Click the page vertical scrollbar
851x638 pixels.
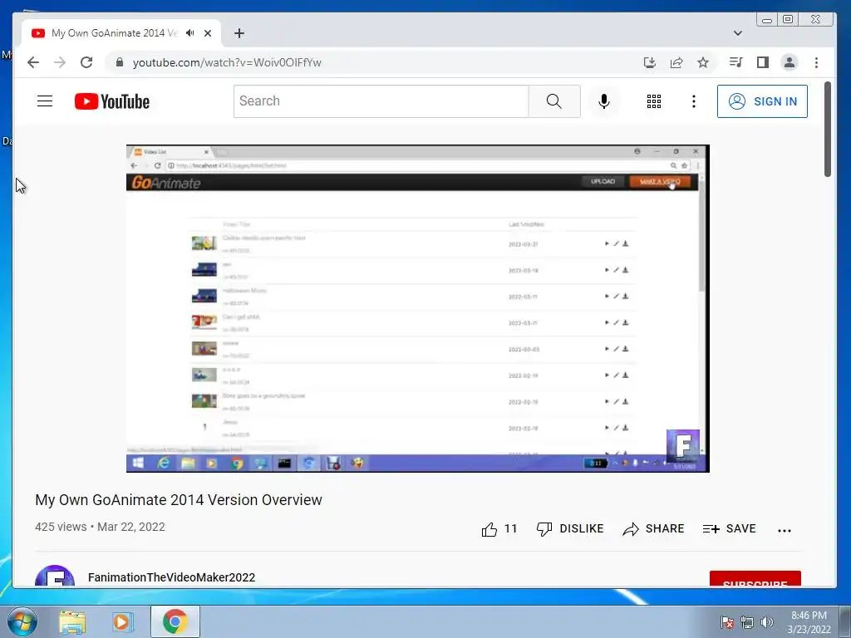pos(827,129)
